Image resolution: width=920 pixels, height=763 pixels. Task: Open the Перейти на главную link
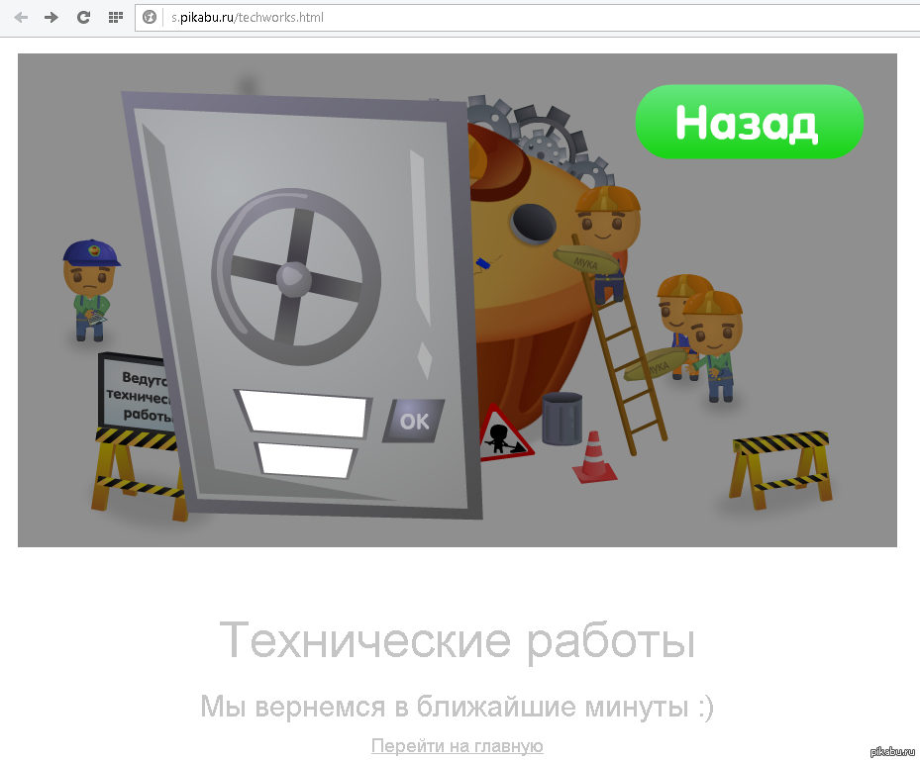(458, 746)
